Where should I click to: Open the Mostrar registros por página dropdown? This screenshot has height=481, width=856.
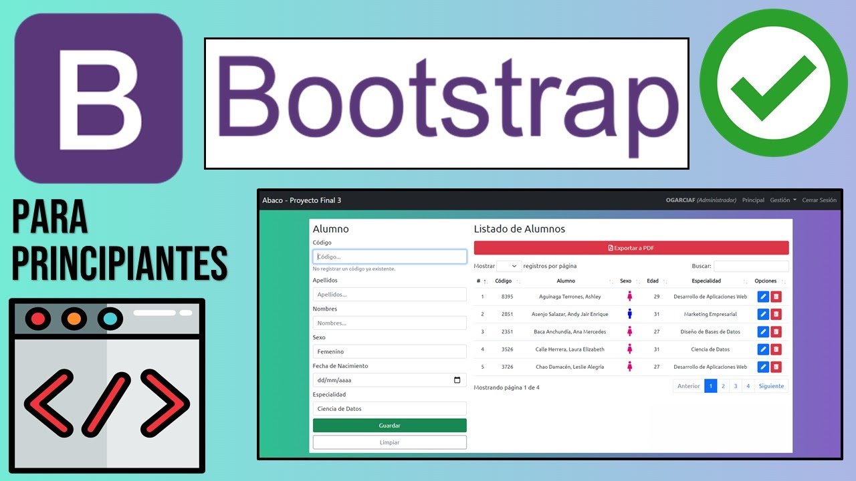click(510, 266)
